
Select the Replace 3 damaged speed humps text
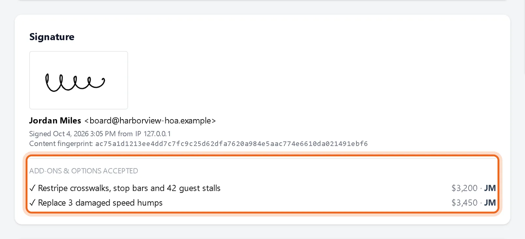coord(100,203)
